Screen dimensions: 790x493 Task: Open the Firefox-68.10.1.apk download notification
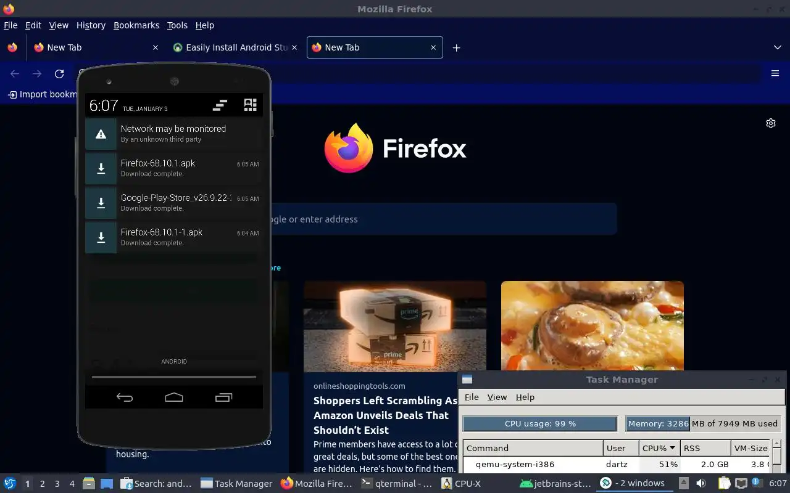point(174,168)
